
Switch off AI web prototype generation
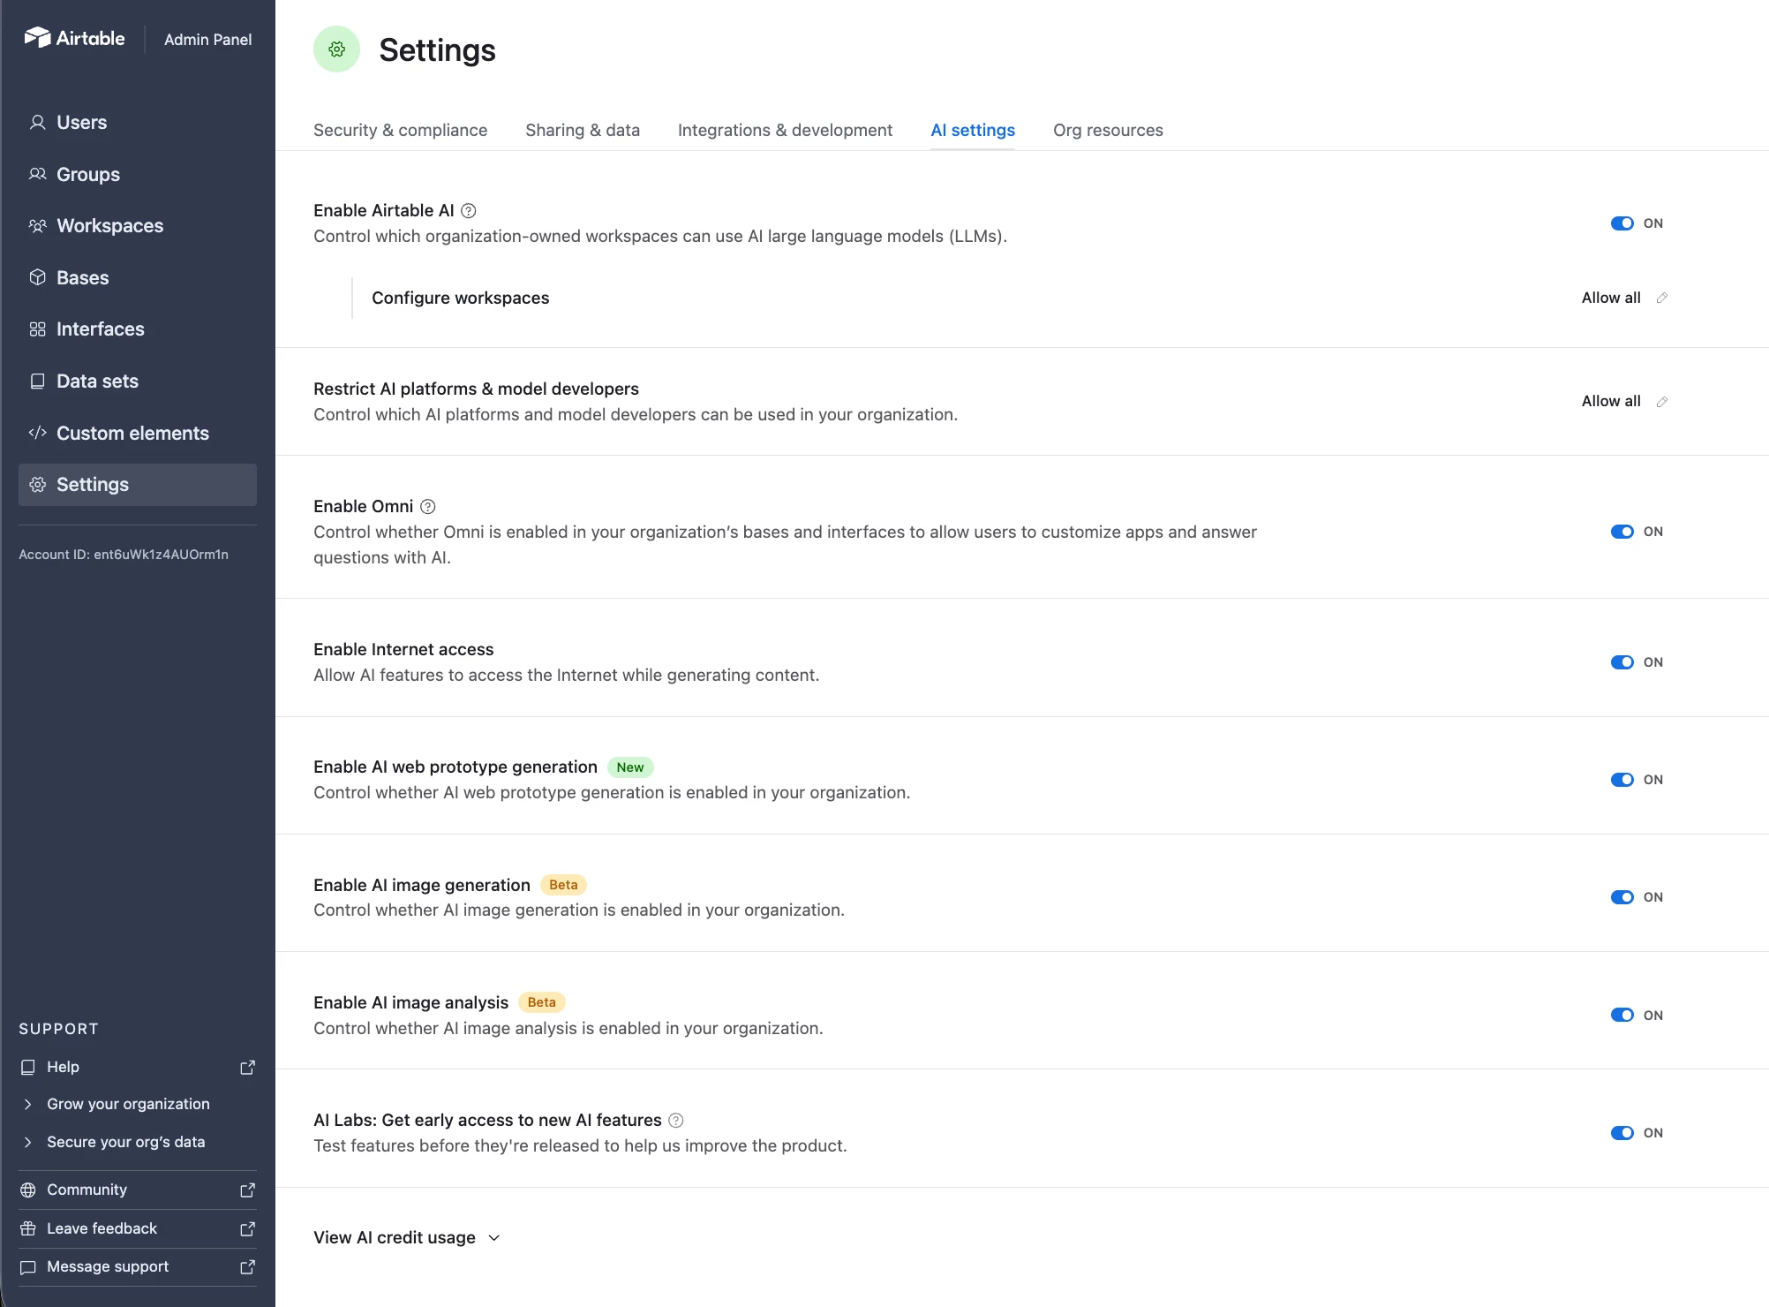(x=1622, y=780)
